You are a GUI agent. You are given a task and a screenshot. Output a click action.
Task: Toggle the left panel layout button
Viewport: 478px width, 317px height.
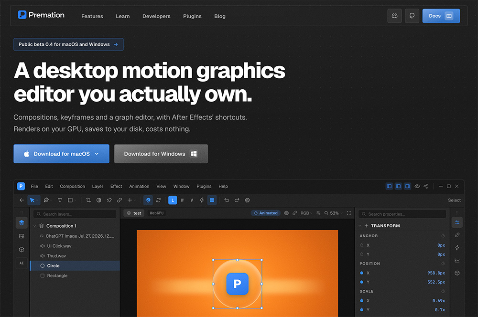[389, 186]
